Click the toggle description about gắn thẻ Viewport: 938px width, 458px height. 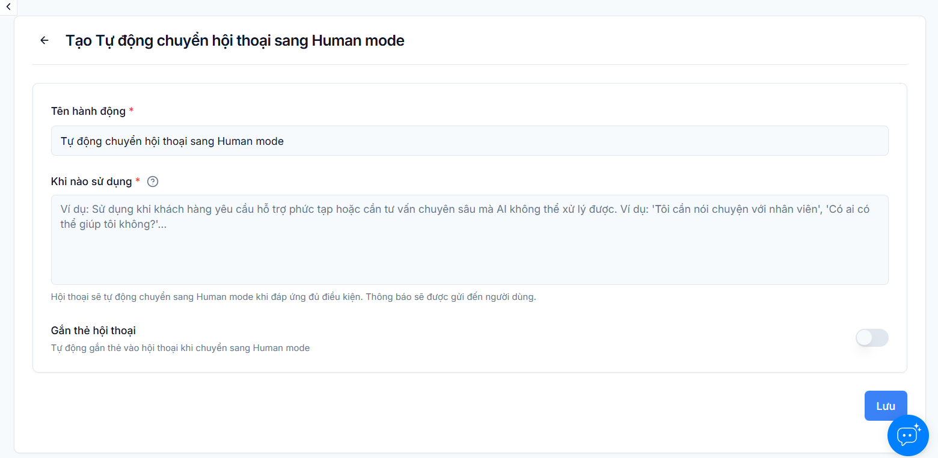[180, 347]
